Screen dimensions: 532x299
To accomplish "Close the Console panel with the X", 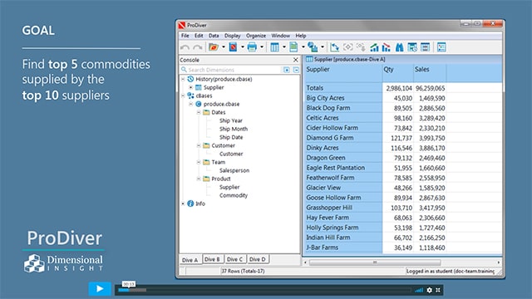I will 296,60.
